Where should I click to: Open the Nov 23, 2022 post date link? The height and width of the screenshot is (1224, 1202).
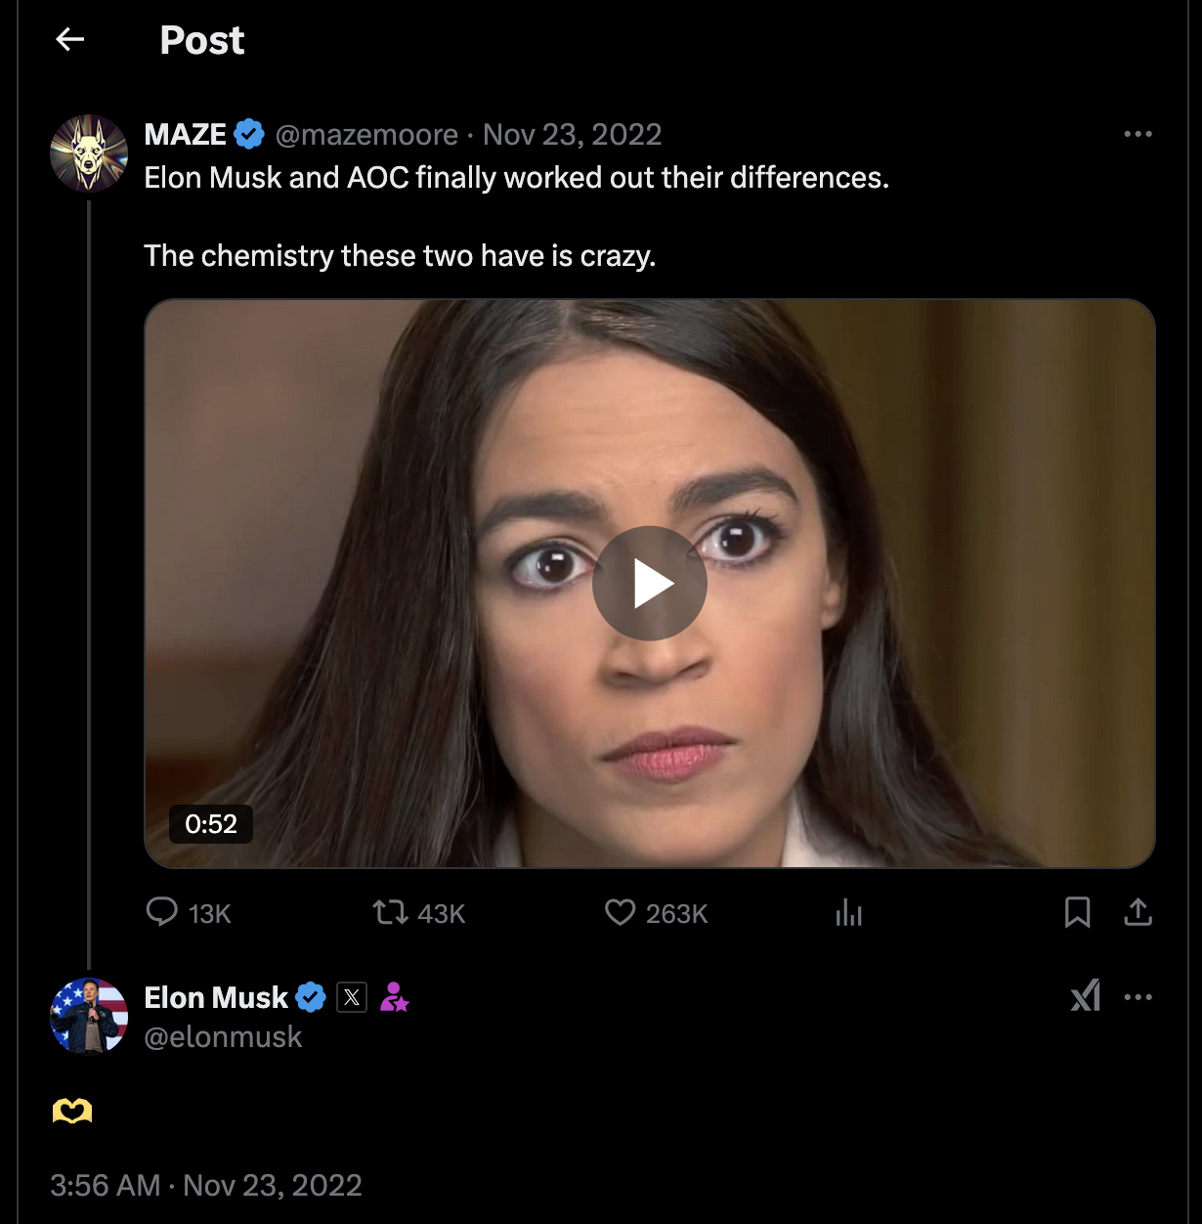coord(573,134)
